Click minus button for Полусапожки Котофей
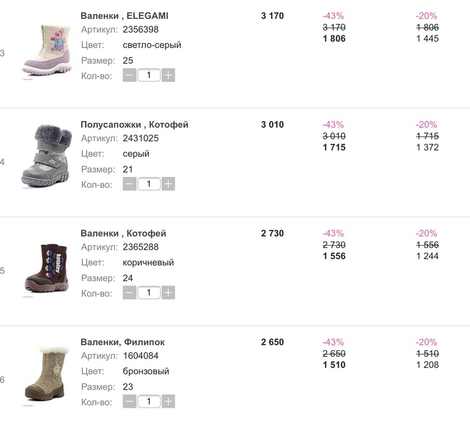The image size is (470, 427). [129, 184]
